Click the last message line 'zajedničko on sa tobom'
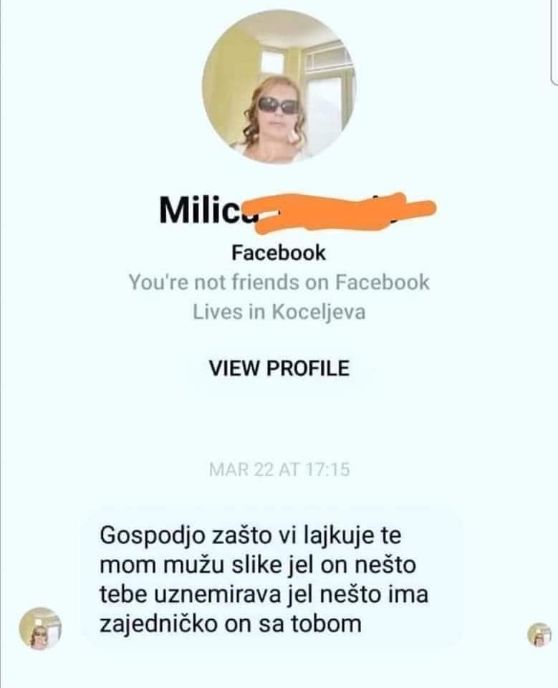558x688 pixels. [x=231, y=623]
